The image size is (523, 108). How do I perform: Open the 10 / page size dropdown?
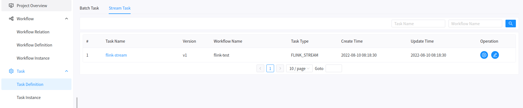299,68
